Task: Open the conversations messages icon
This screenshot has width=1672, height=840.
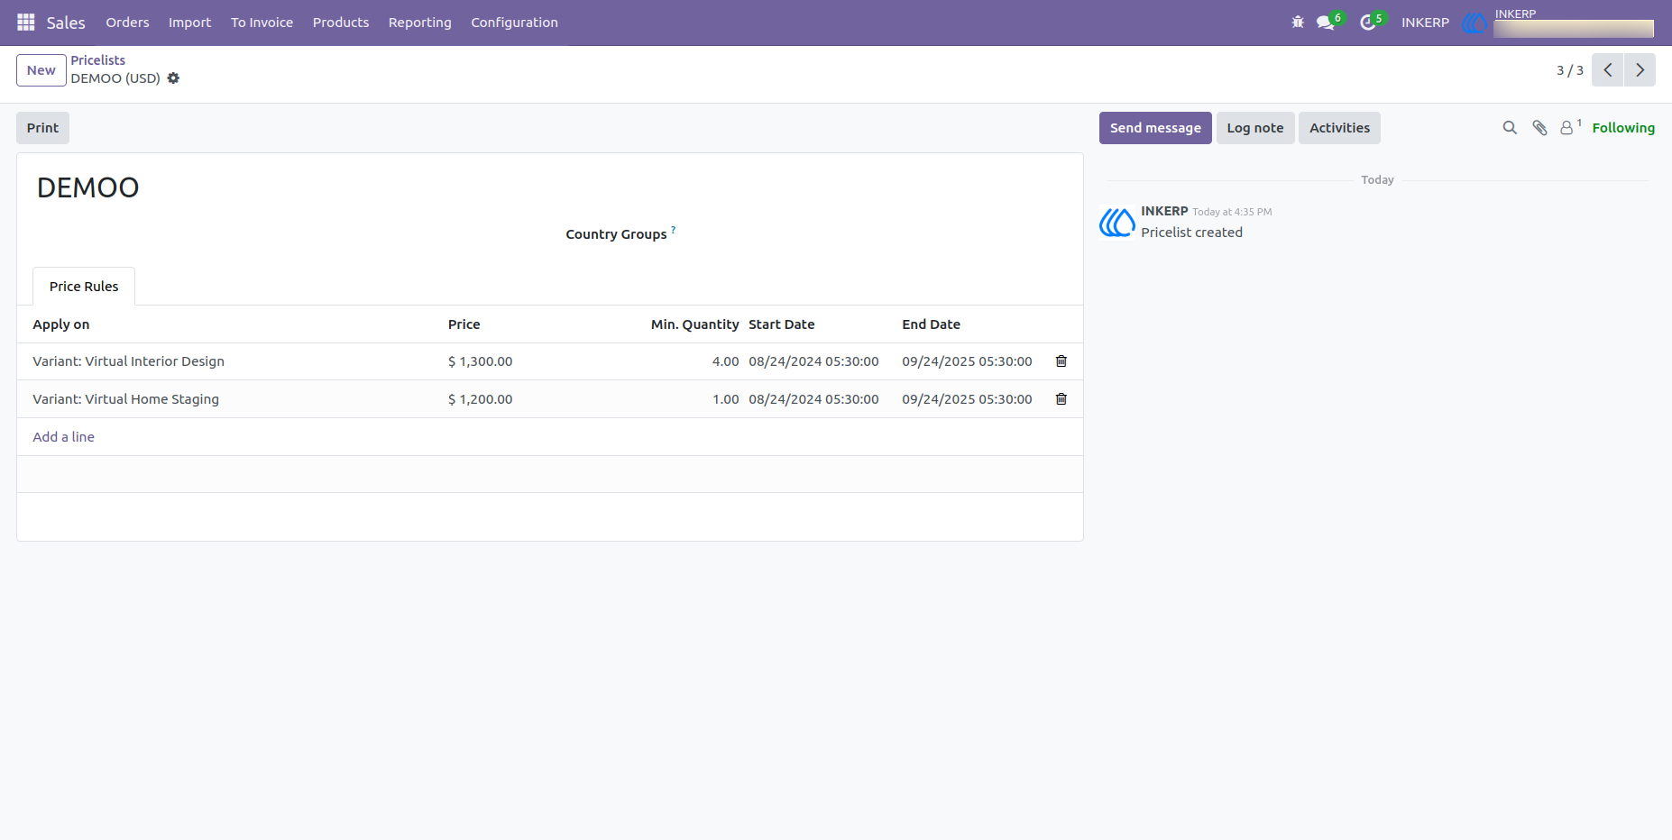Action: click(x=1325, y=23)
